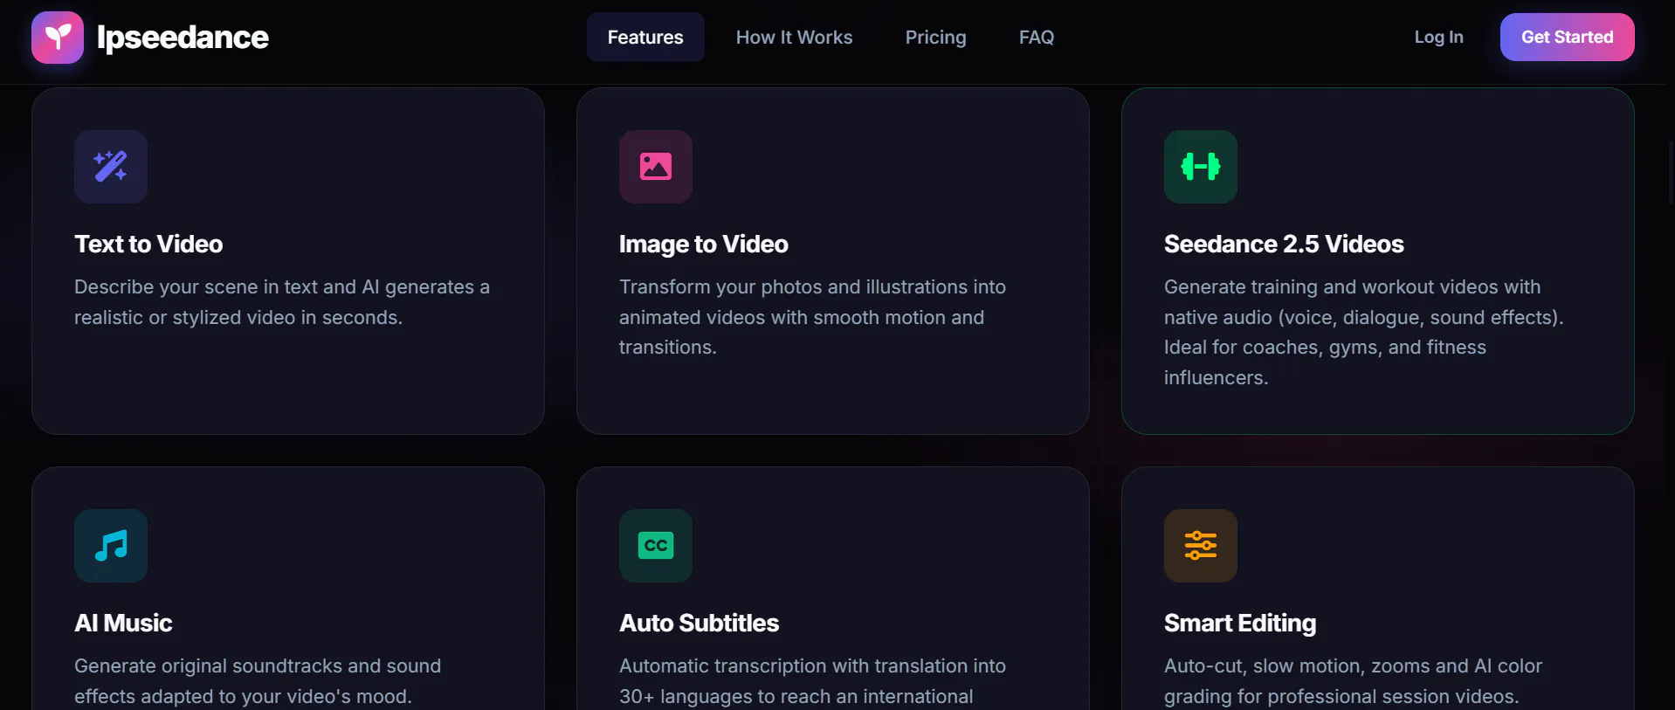Click the 'Describe your scene in text' description
This screenshot has height=710, width=1675.
[x=282, y=302]
